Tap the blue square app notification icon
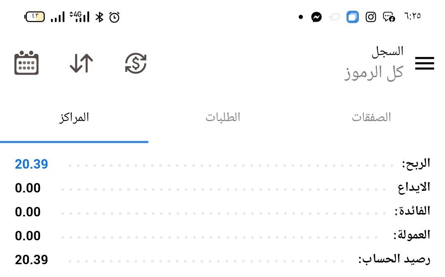This screenshot has width=445, height=277. (352, 17)
